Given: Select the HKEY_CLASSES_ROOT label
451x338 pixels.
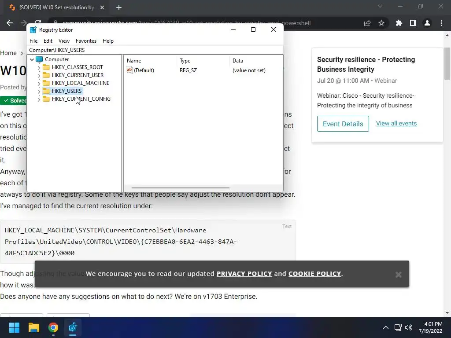Looking at the screenshot, I should 78,67.
